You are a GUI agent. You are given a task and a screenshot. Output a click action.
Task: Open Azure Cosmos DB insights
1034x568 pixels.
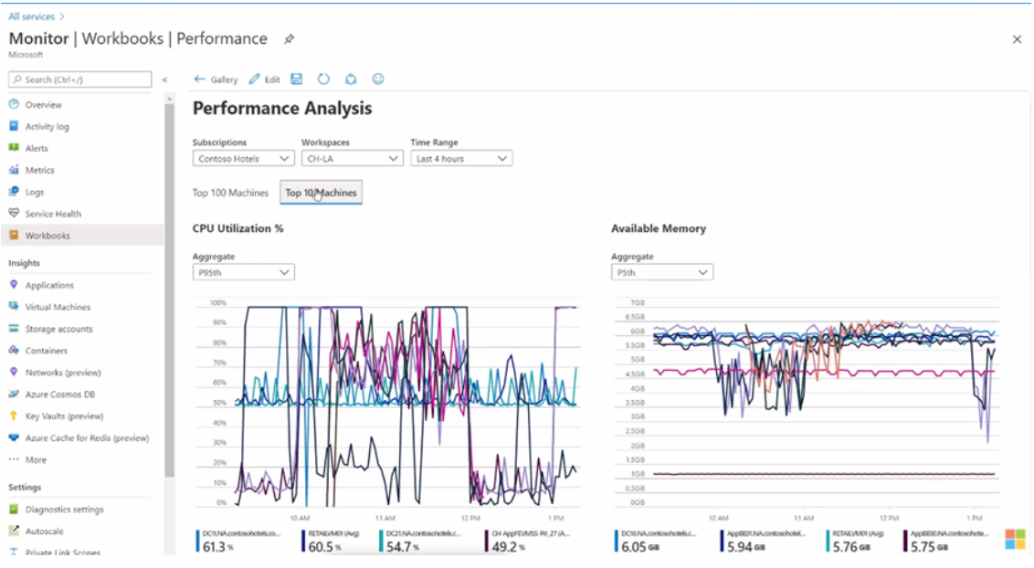[x=60, y=394]
